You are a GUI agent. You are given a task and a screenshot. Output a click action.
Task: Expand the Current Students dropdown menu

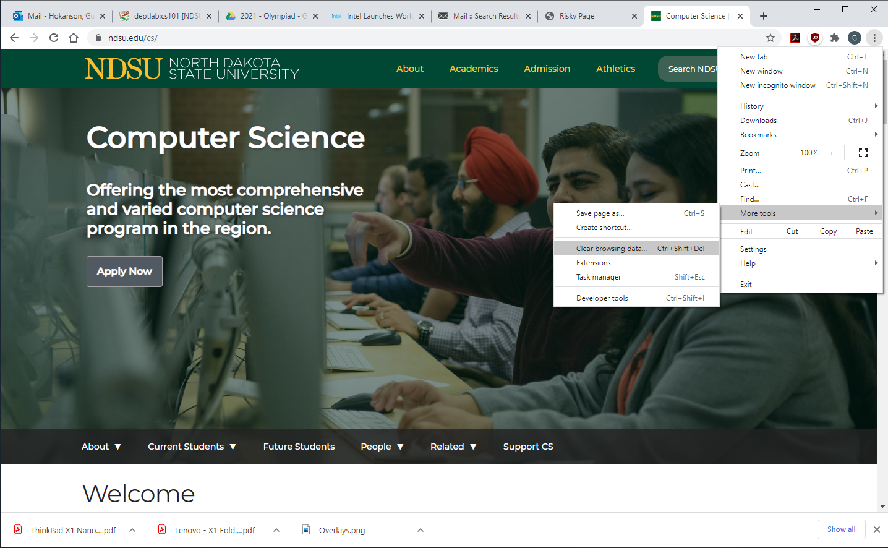point(192,447)
